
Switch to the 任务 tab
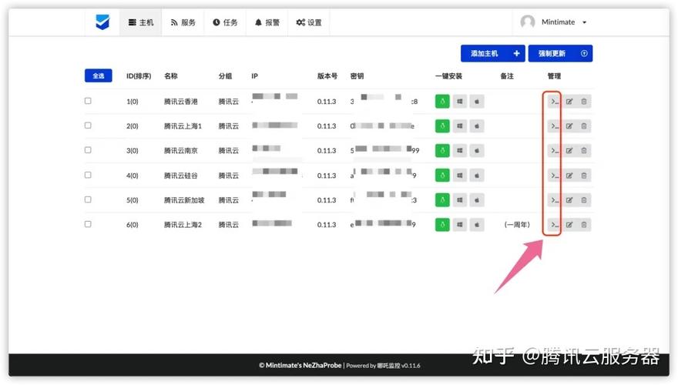(225, 22)
